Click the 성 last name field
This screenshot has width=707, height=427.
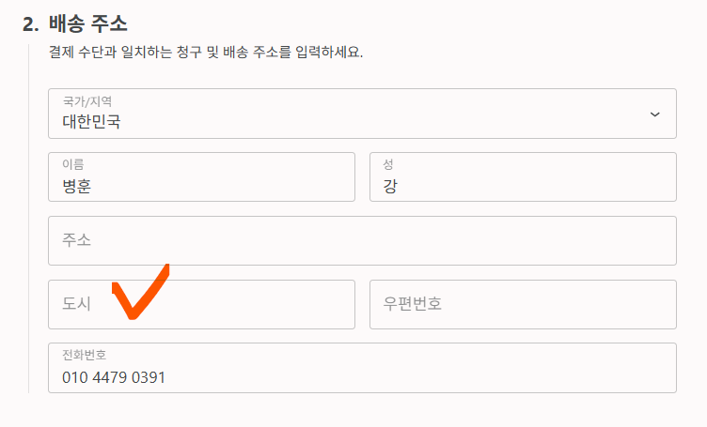523,176
